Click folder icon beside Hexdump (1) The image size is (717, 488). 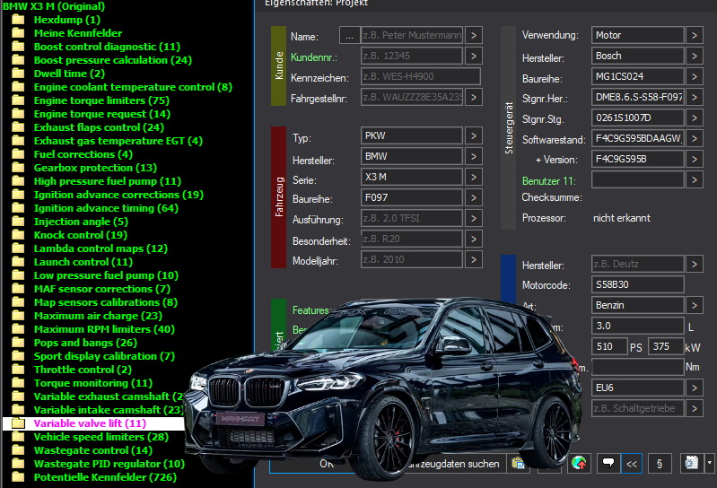tap(18, 20)
